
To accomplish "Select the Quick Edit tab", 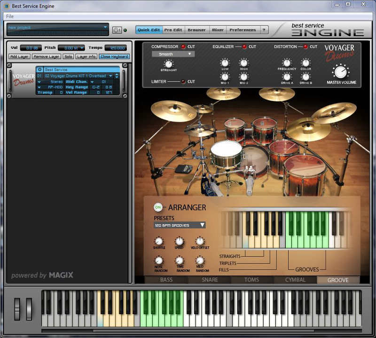I will pyautogui.click(x=149, y=30).
